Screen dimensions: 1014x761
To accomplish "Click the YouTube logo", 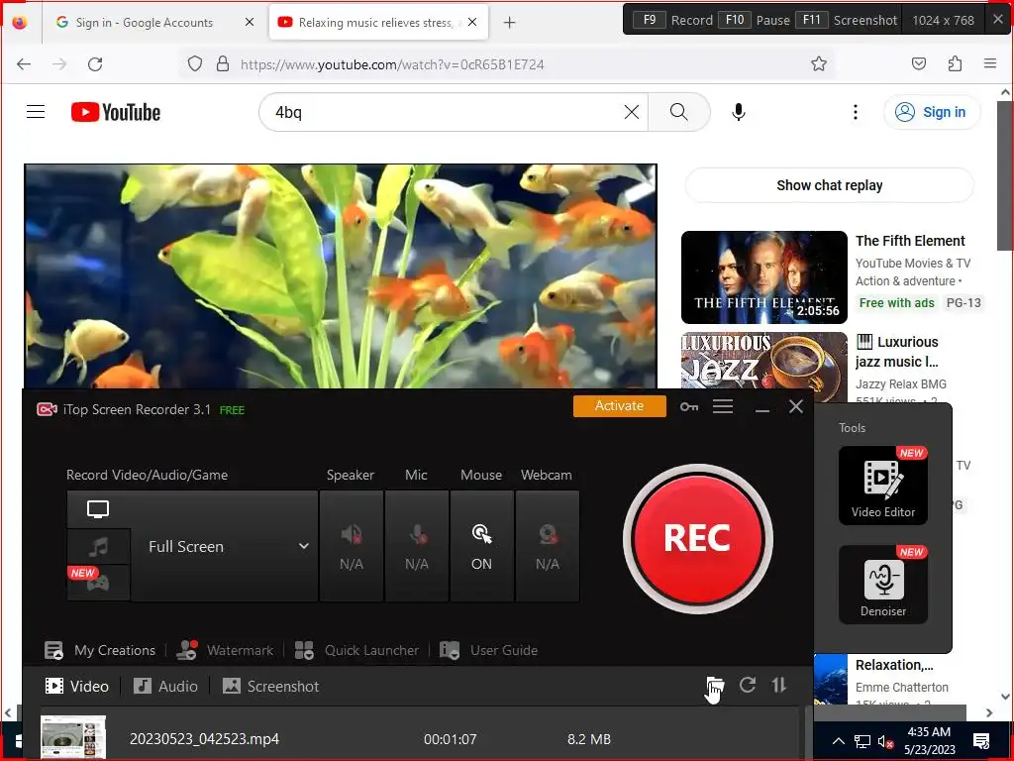I will click(116, 112).
